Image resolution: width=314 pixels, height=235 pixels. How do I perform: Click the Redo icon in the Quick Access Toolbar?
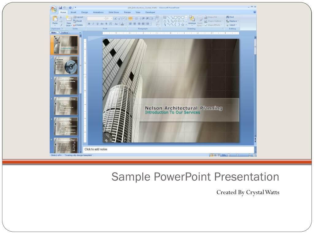pyautogui.click(x=70, y=8)
